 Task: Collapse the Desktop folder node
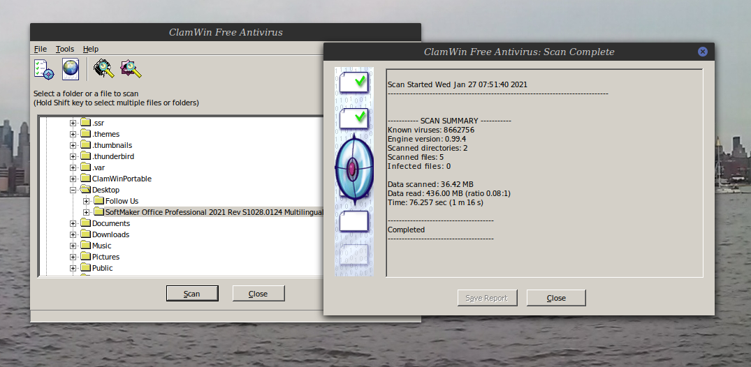(73, 190)
